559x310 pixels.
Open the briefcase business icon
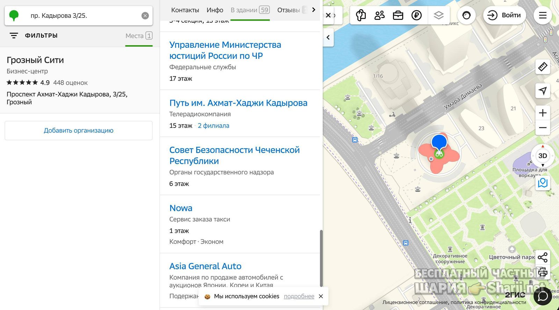pyautogui.click(x=398, y=15)
